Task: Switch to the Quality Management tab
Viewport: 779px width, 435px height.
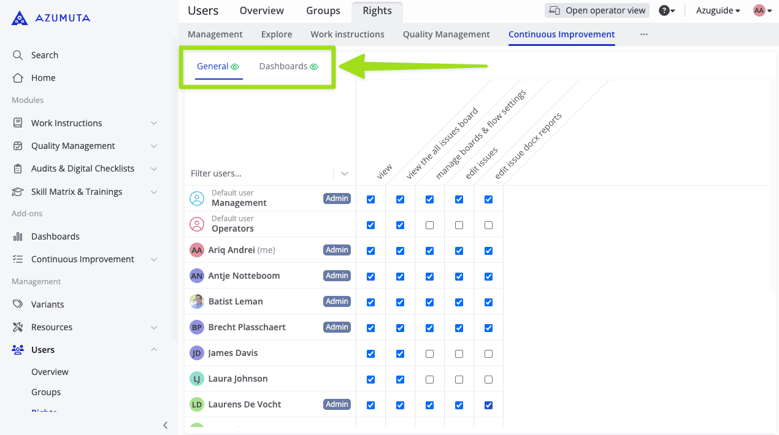Action: pos(446,34)
